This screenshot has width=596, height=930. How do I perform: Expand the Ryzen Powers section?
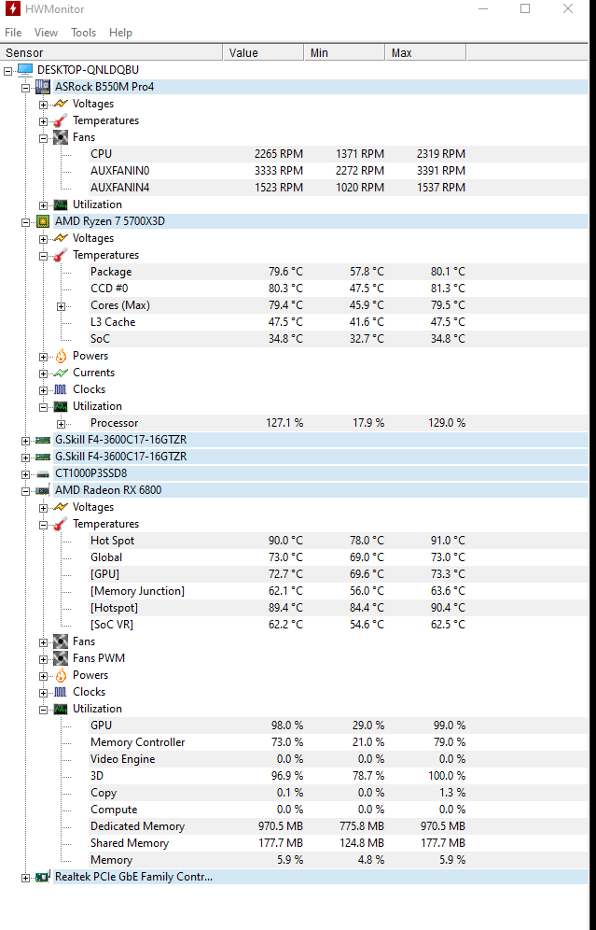(43, 357)
